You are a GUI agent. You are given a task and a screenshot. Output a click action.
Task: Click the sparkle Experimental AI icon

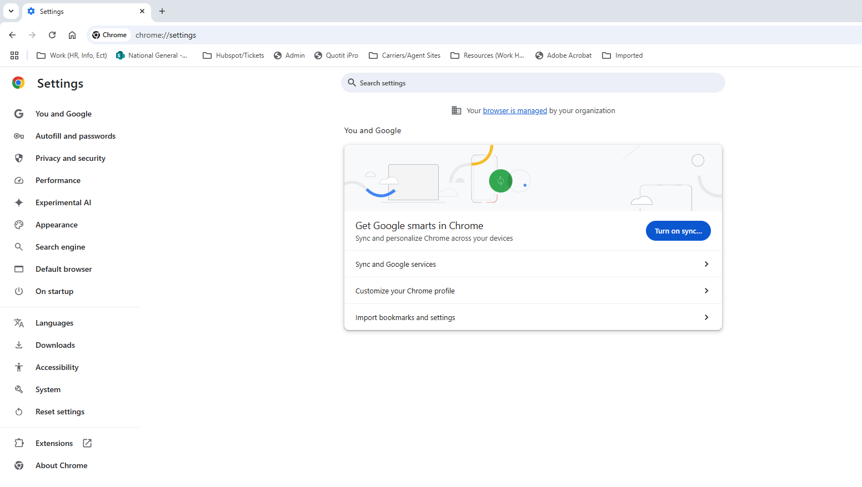click(19, 202)
